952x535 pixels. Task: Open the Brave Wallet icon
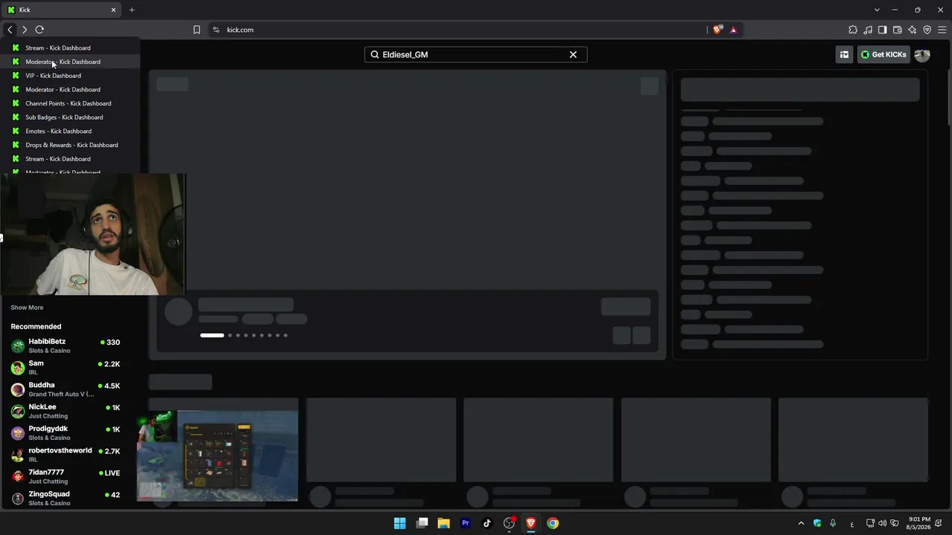897,30
